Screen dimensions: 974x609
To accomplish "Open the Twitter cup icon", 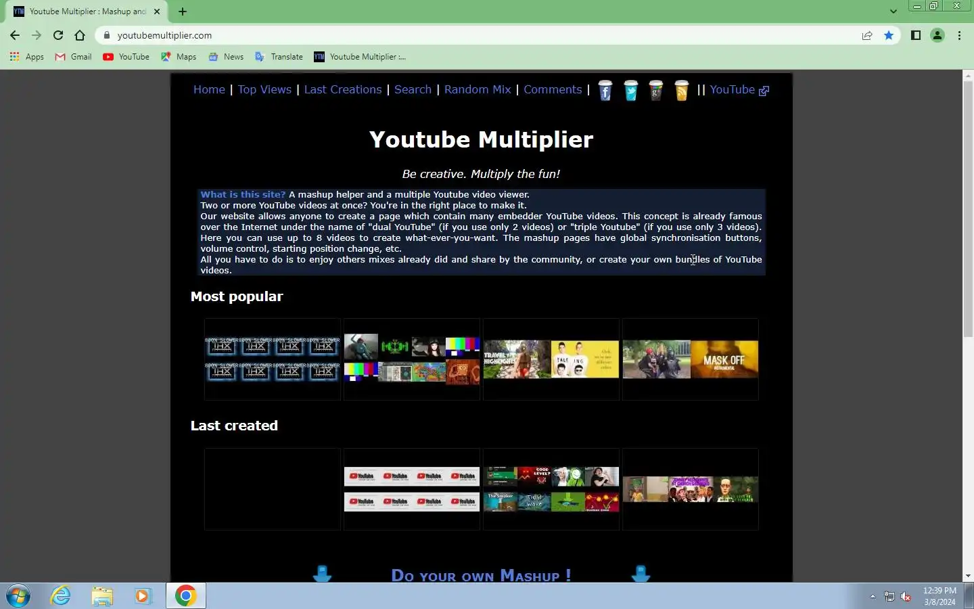I will pos(631,91).
